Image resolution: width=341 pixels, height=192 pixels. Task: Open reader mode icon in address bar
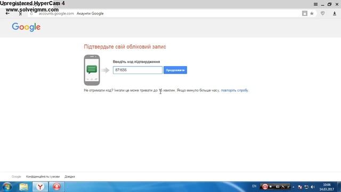pyautogui.click(x=305, y=13)
